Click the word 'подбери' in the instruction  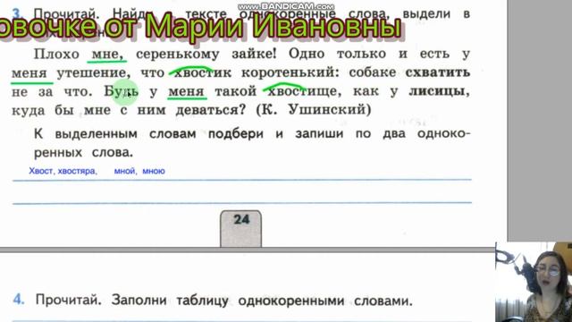point(236,134)
